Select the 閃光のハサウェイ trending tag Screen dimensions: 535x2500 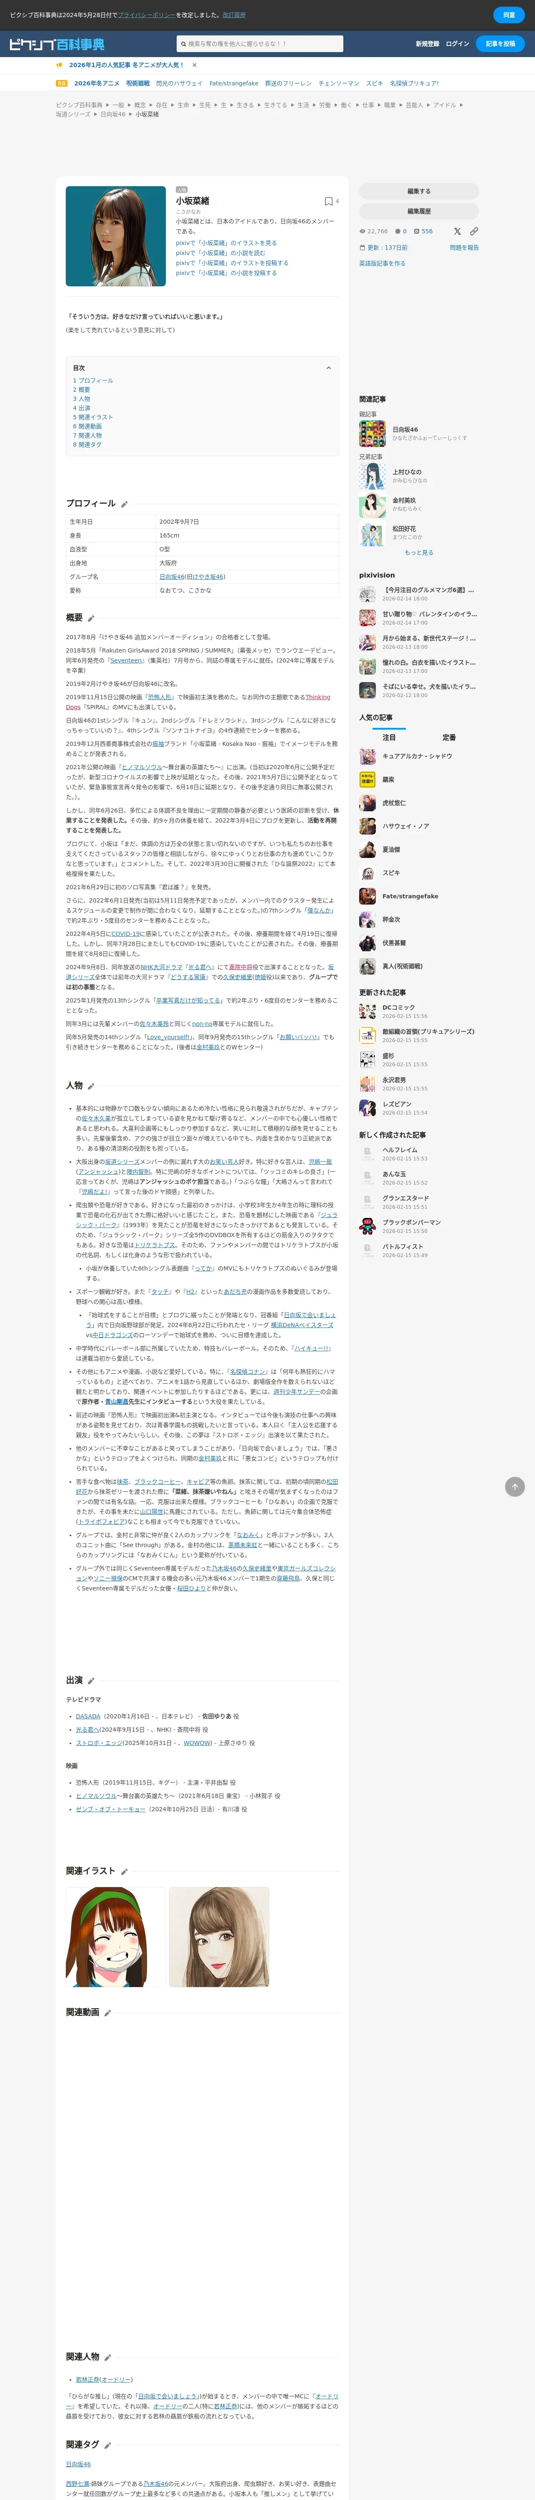180,83
